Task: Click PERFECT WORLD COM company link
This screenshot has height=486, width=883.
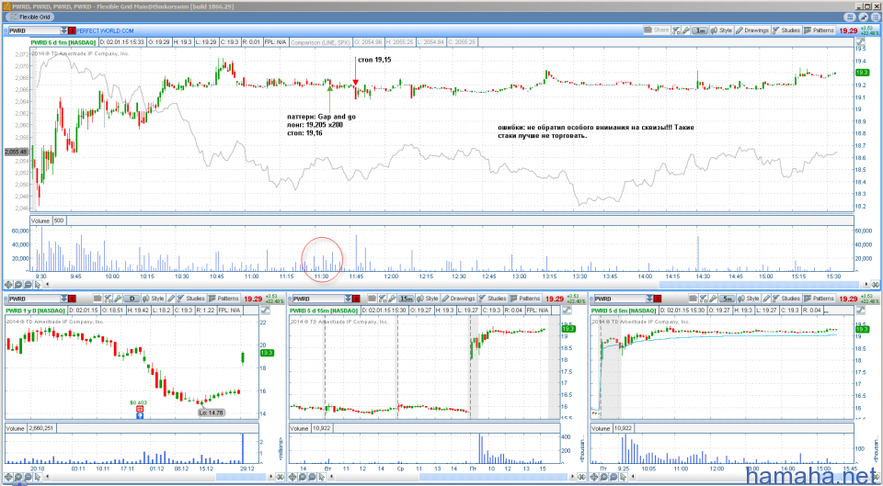Action: point(105,31)
